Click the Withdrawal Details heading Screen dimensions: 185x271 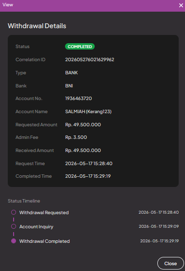point(37,26)
